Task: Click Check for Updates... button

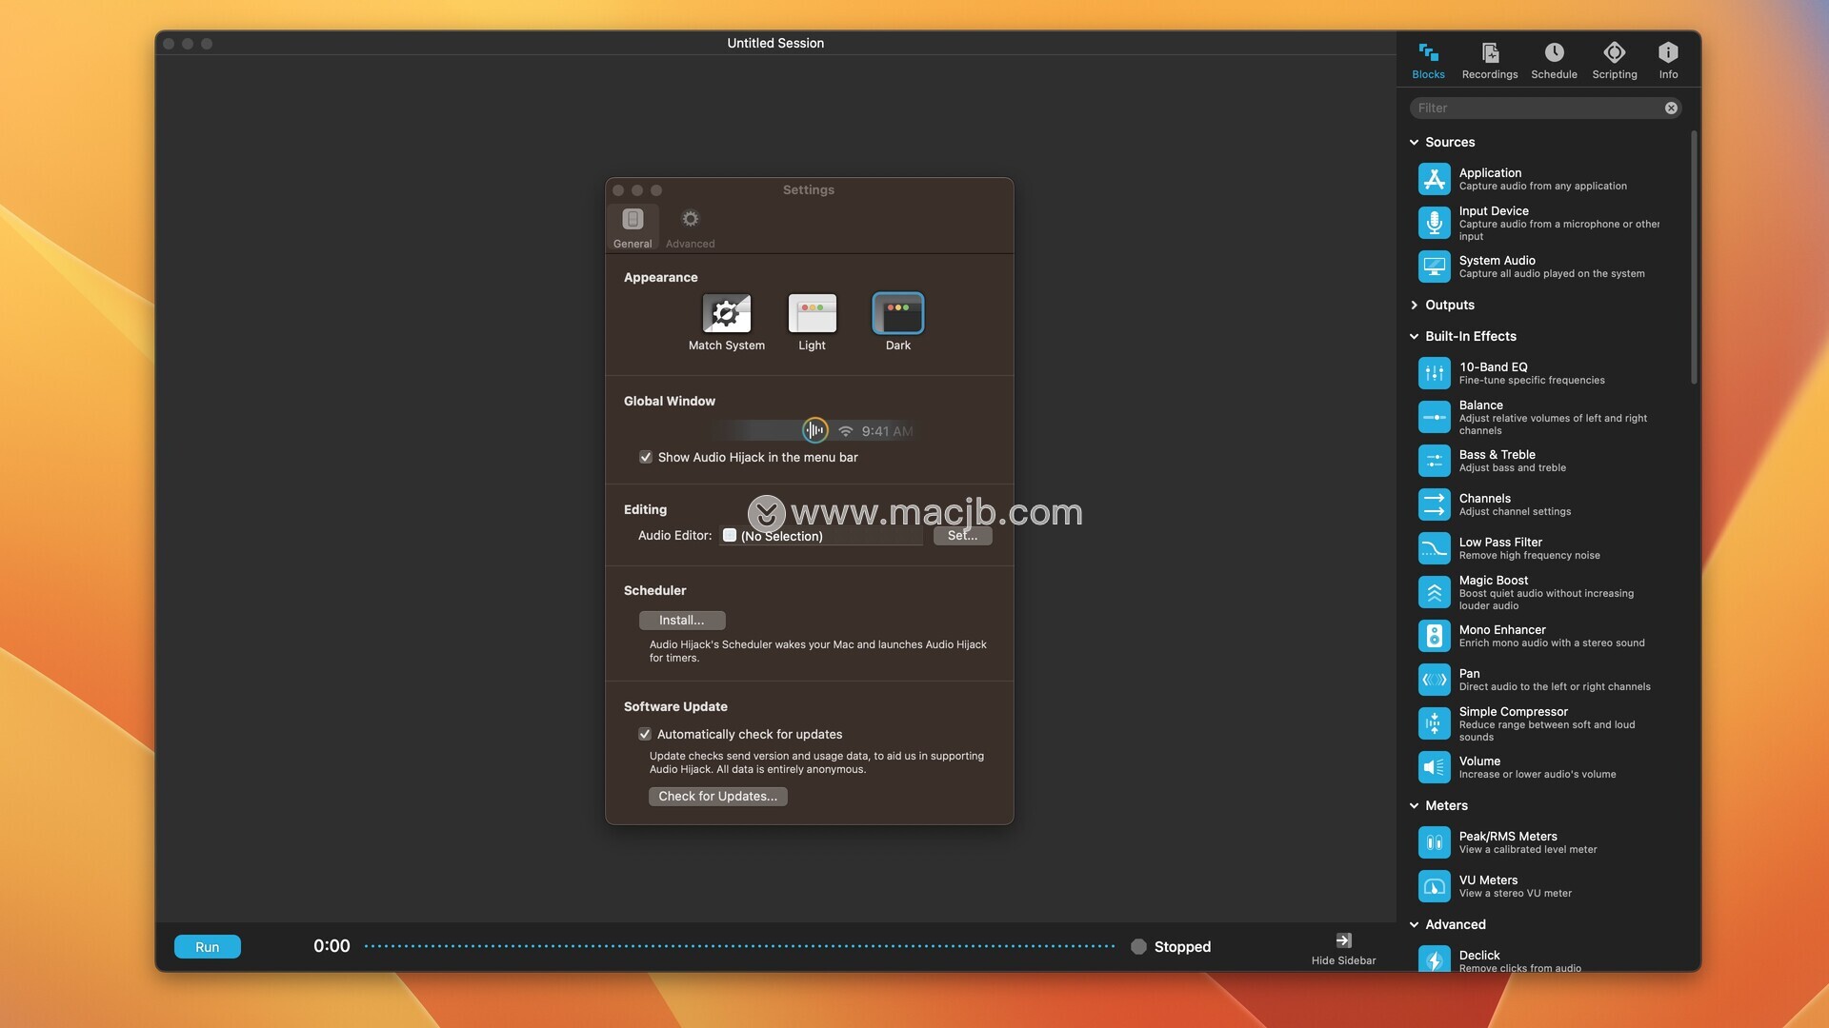Action: point(717,796)
